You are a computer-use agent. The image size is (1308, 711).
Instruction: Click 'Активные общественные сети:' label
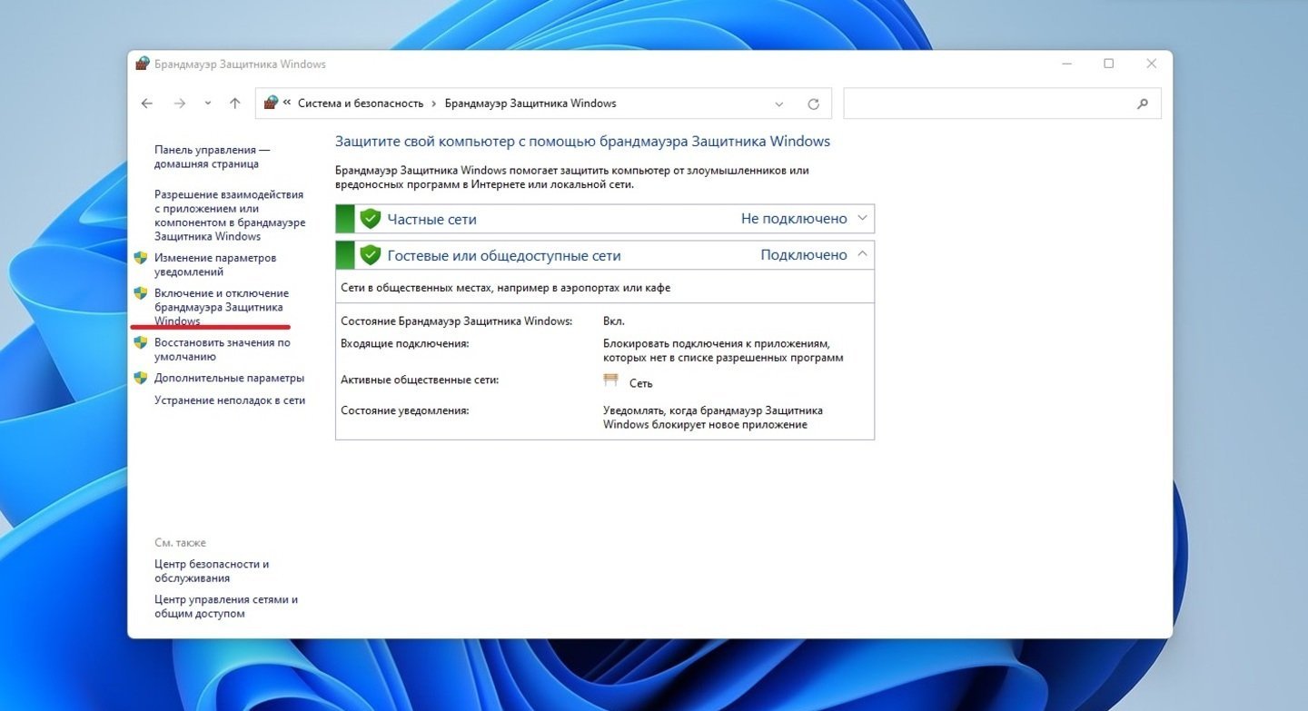[x=420, y=380]
